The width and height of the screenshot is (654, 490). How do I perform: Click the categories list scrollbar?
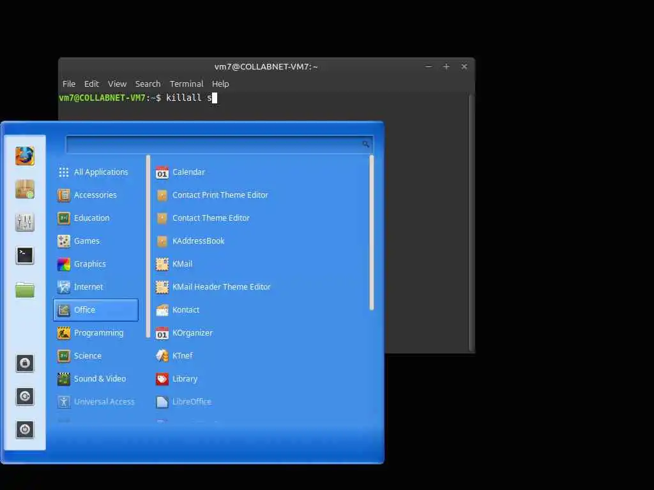pyautogui.click(x=148, y=247)
